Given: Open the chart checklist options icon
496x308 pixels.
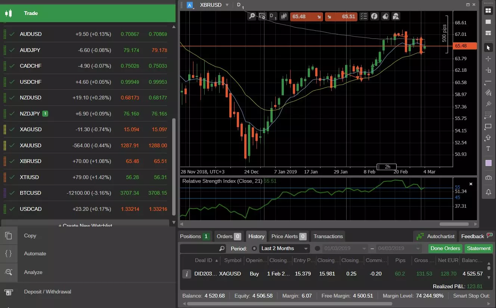Looking at the screenshot, I should click(x=364, y=16).
